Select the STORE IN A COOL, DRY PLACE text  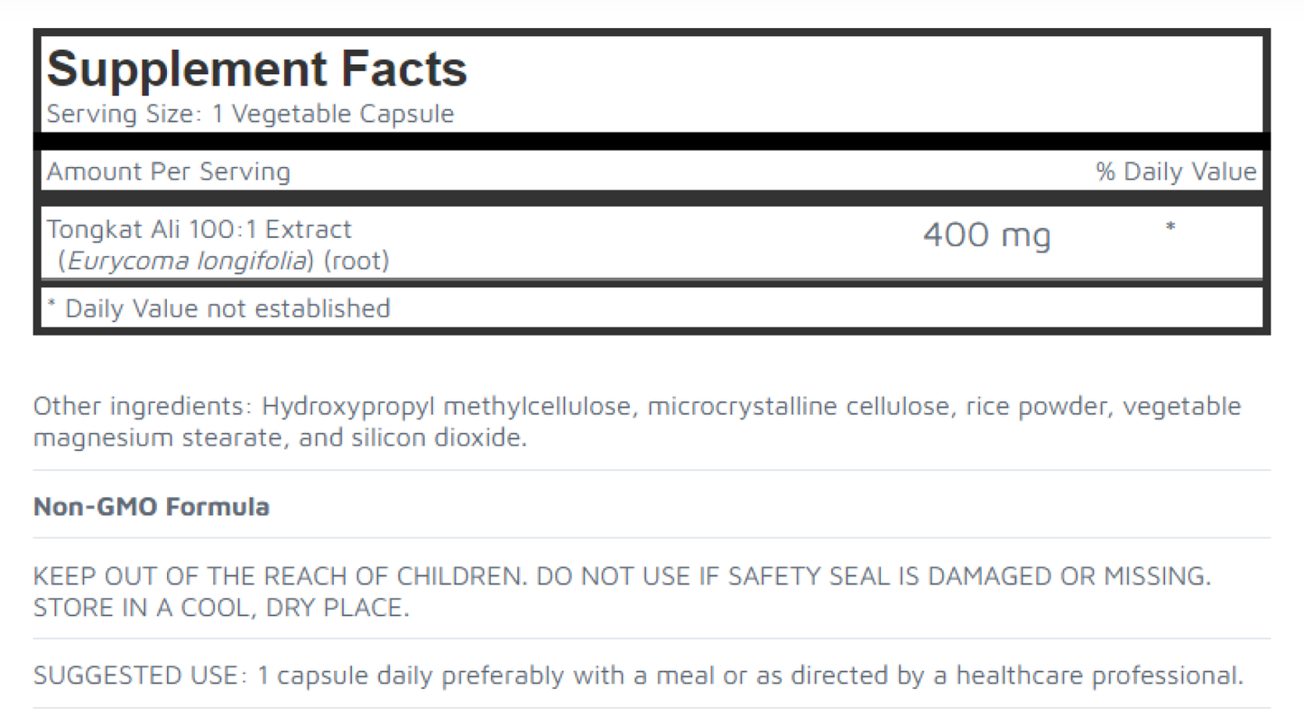pos(221,608)
